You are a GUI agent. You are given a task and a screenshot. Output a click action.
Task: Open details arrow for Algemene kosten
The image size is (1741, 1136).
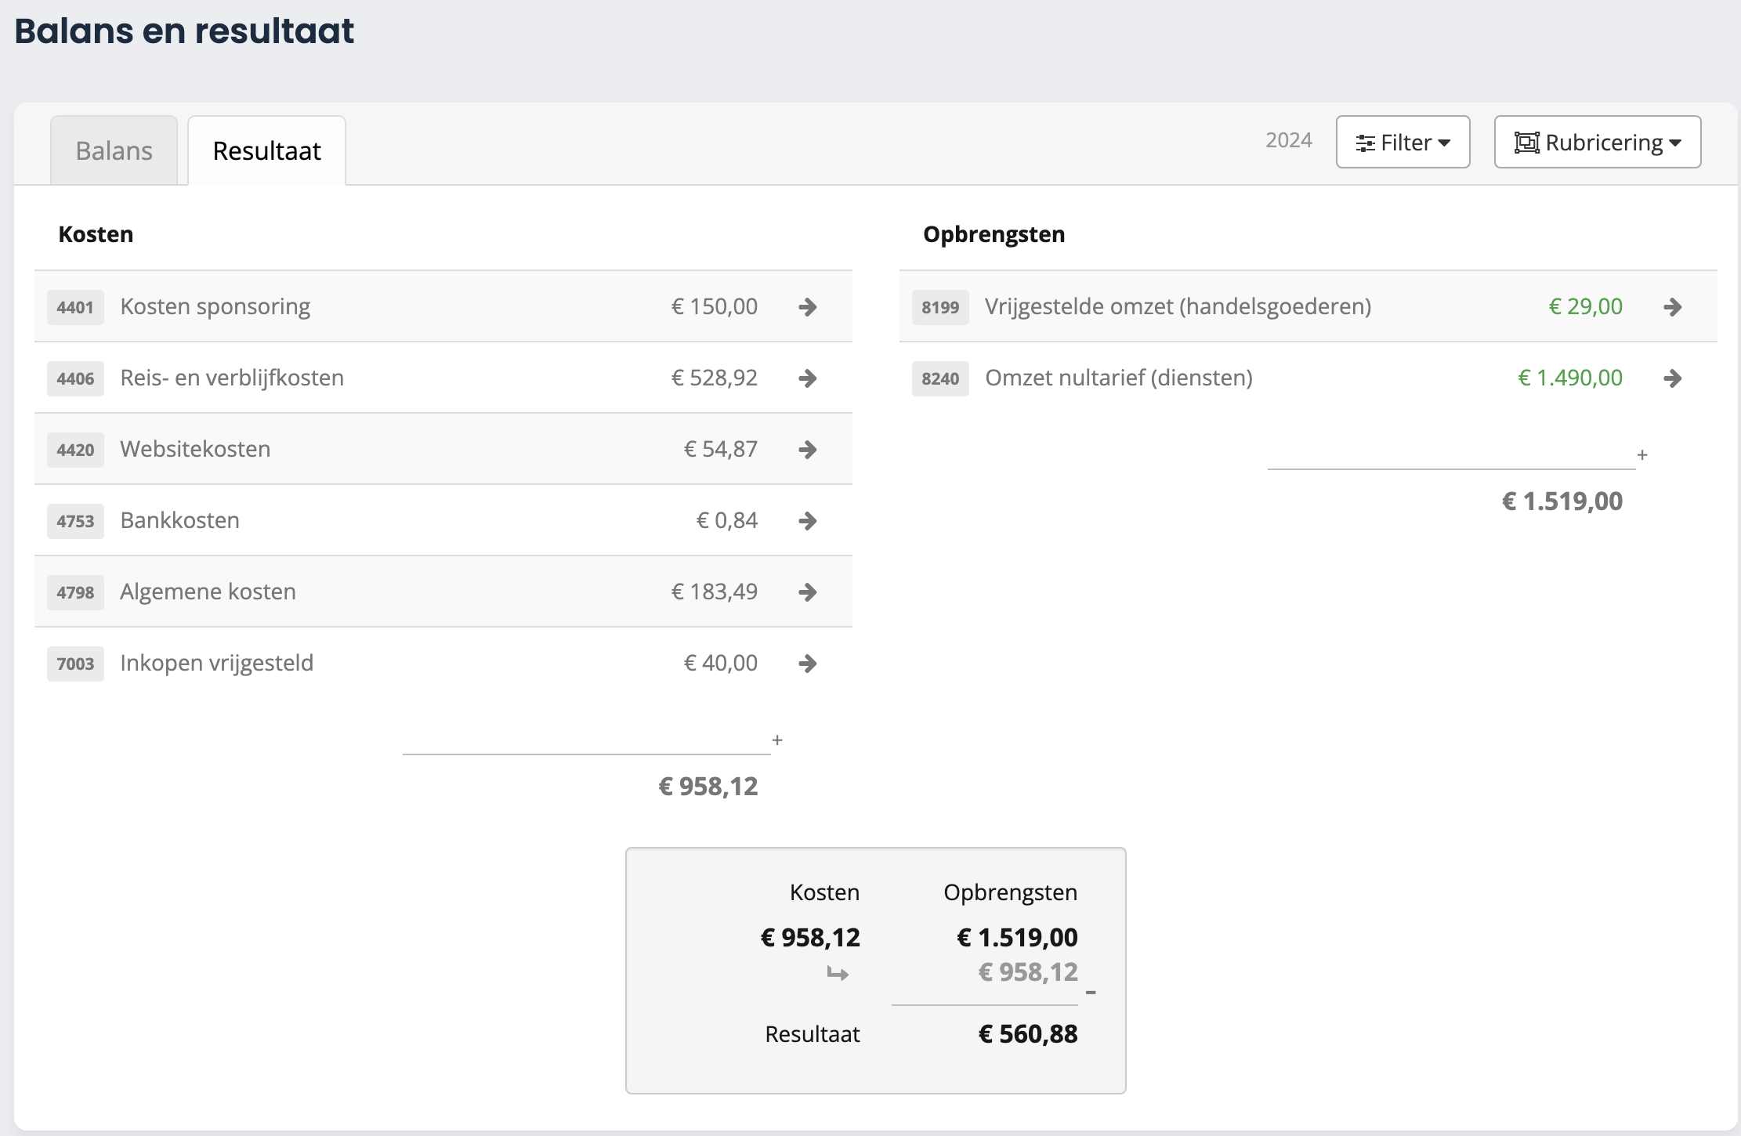[808, 592]
